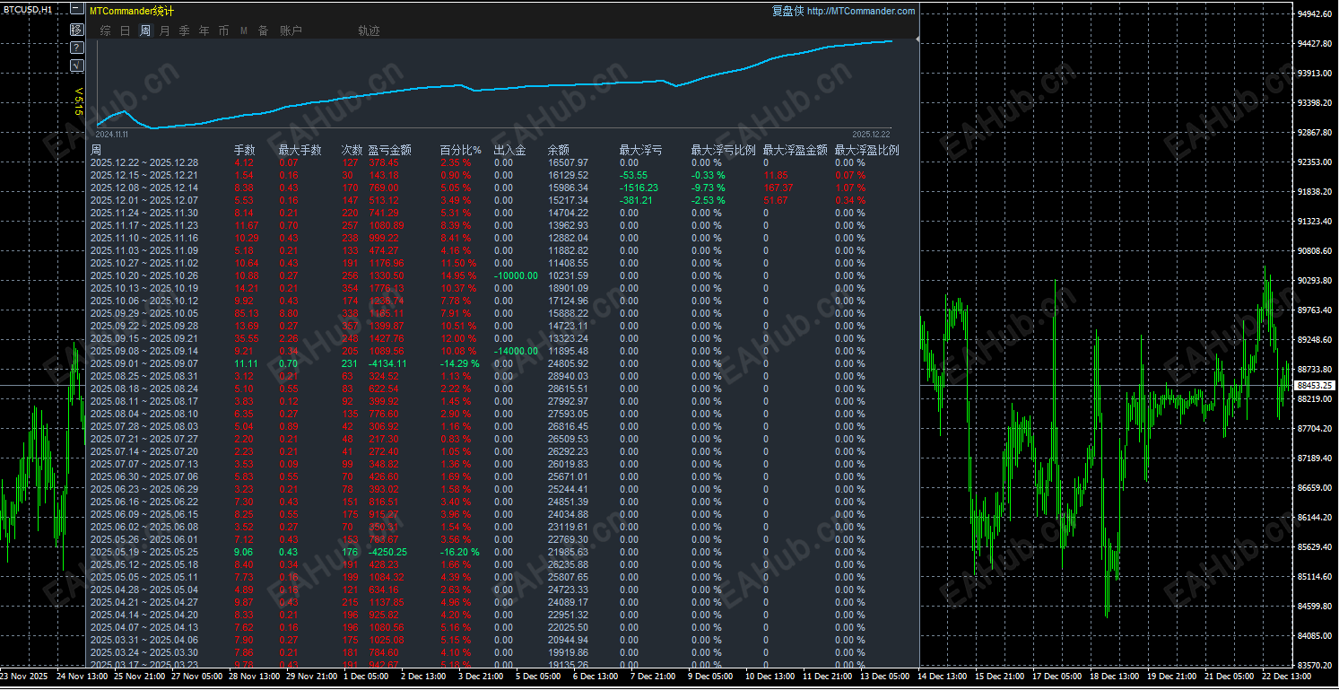Click the balance value 16507.97

point(568,162)
